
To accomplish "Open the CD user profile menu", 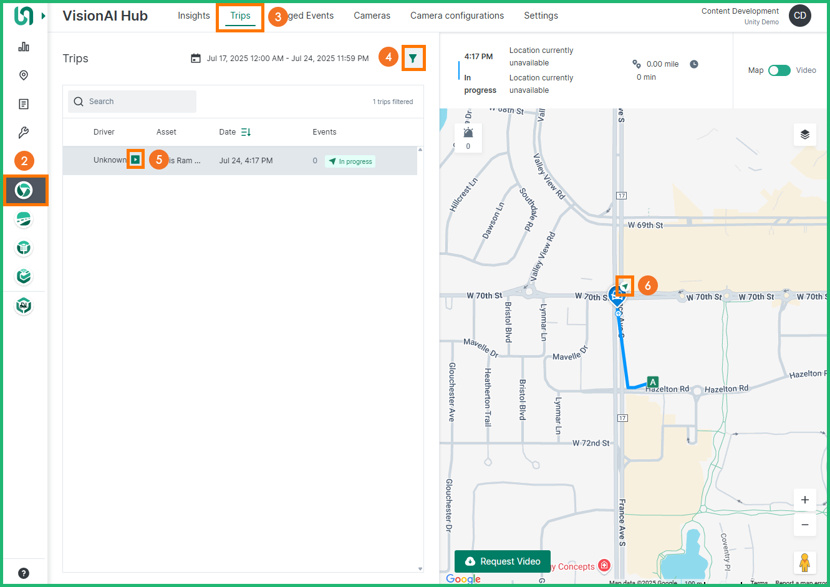I will pos(799,16).
